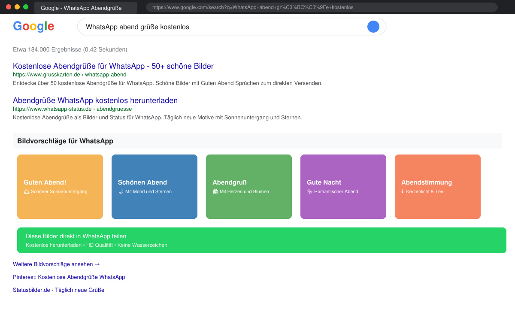Image resolution: width=515 pixels, height=309 pixels.
Task: Switch to the Google - WhatsApp Abendgrüße tab
Action: 86,8
